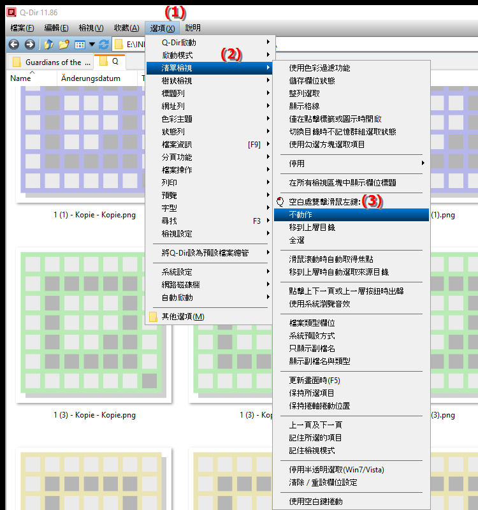Toggle 停用半透明選取(Win7/Vista)
This screenshot has width=478, height=510.
[352, 470]
